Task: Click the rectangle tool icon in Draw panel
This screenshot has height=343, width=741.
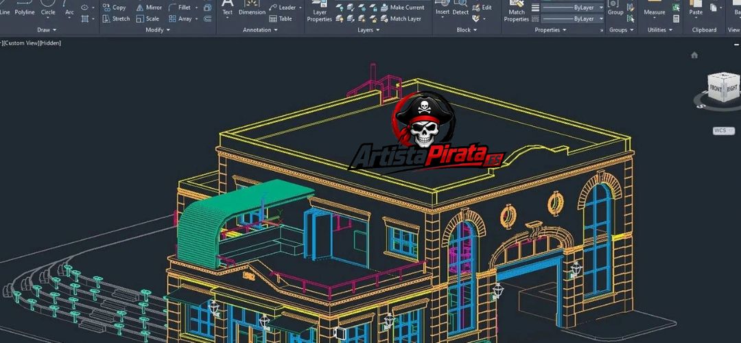Action: pos(84,19)
